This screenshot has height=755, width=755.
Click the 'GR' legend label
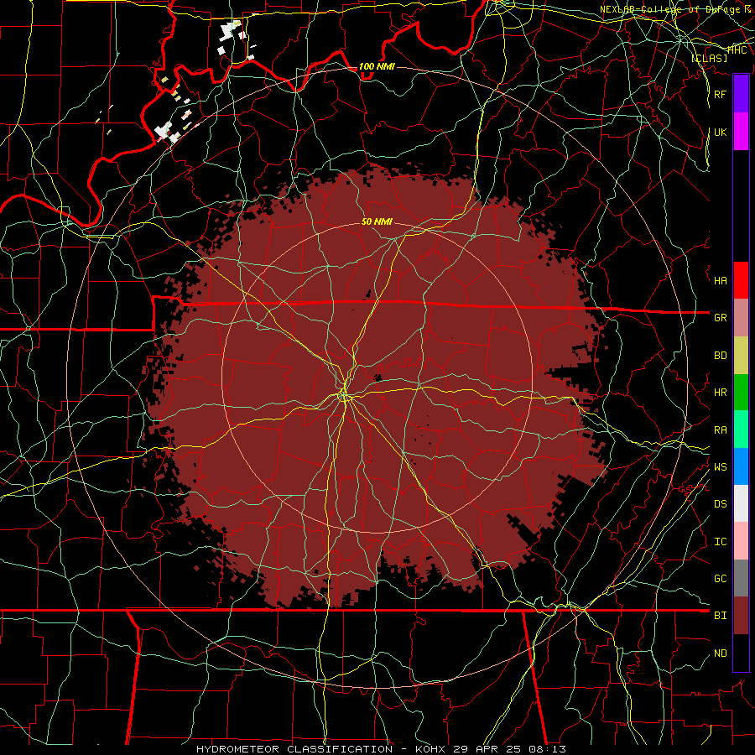point(720,318)
